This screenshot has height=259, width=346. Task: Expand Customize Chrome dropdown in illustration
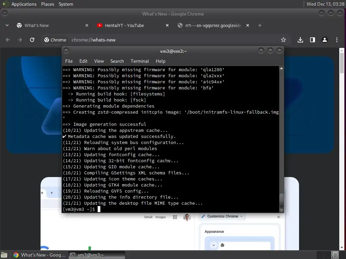point(241,216)
